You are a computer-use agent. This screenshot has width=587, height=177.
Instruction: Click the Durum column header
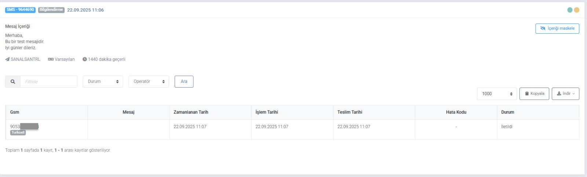click(x=507, y=112)
